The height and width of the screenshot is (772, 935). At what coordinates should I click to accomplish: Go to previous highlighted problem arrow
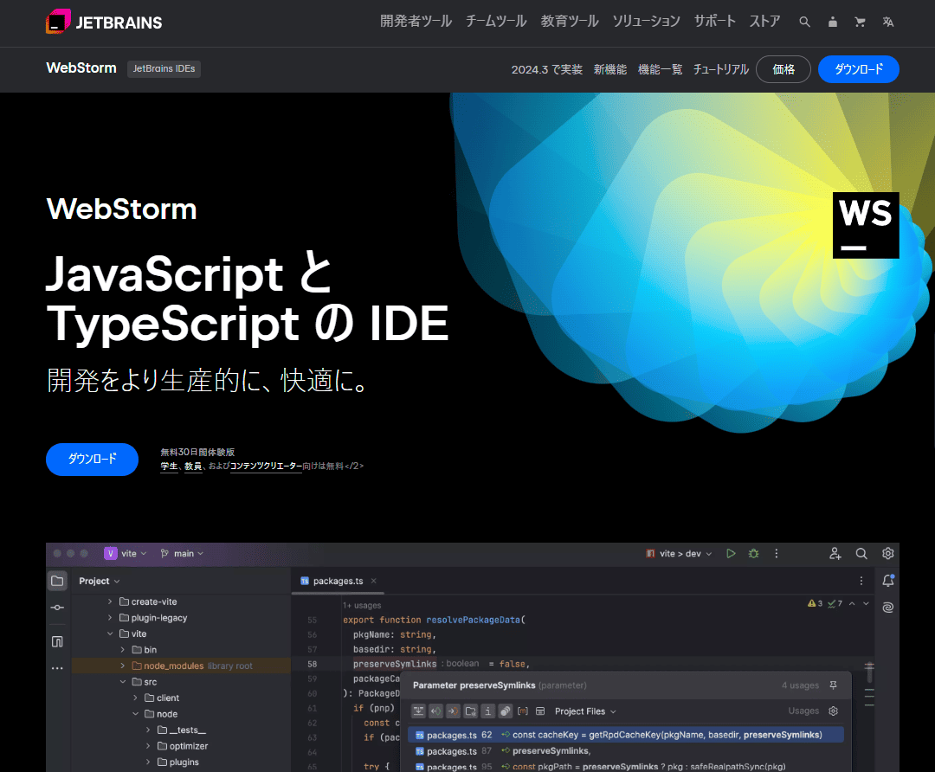click(852, 603)
